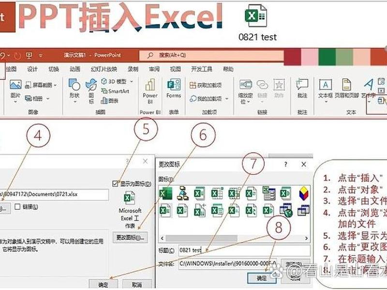Screen dimensions: 387x290
Task: Insert a chart via 图表
Action: 110,101
